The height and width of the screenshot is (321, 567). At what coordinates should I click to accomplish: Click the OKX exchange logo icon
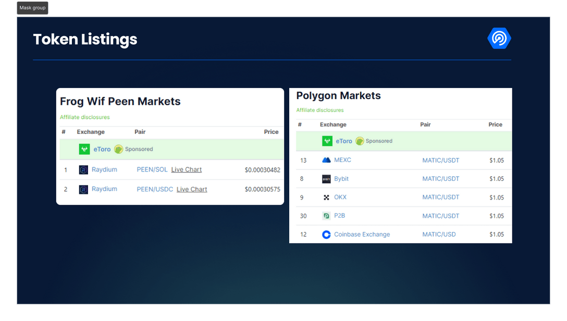click(x=326, y=197)
